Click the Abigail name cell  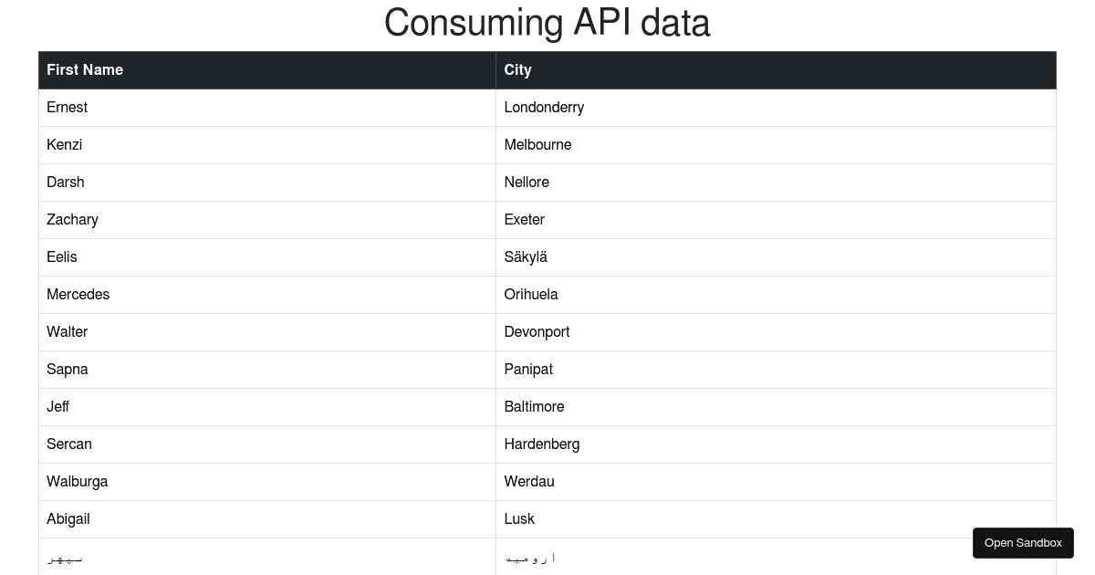(x=68, y=518)
